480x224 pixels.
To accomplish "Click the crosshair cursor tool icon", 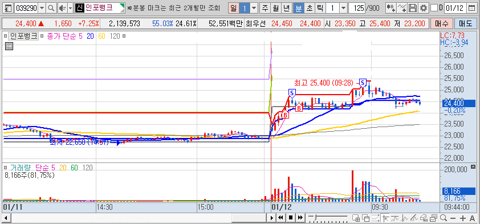I will coord(385,218).
